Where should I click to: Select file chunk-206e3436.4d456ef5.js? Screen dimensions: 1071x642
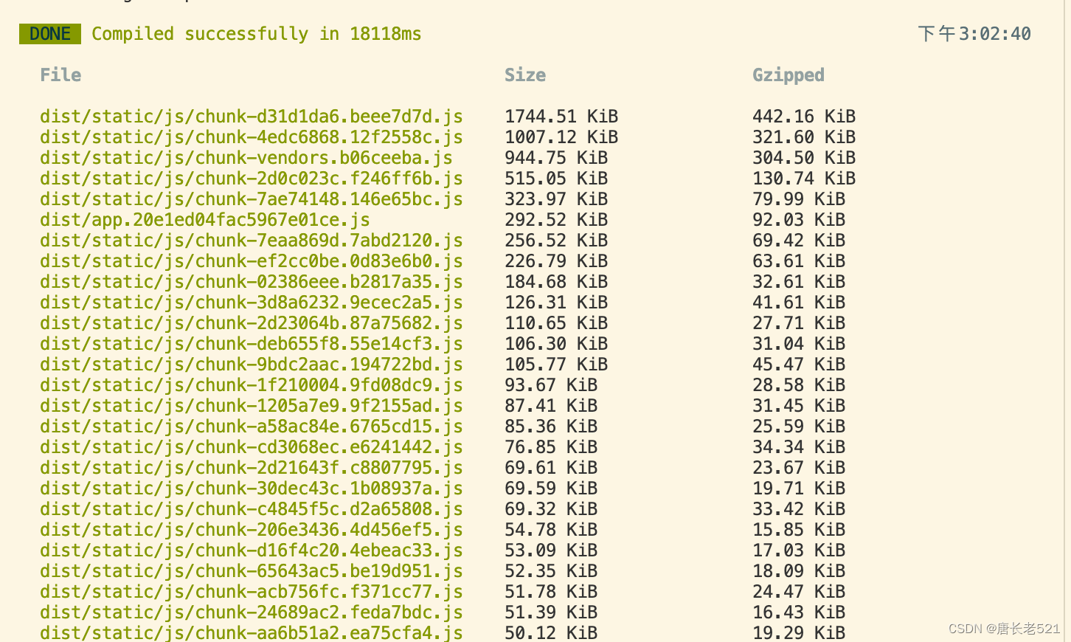[x=252, y=530]
